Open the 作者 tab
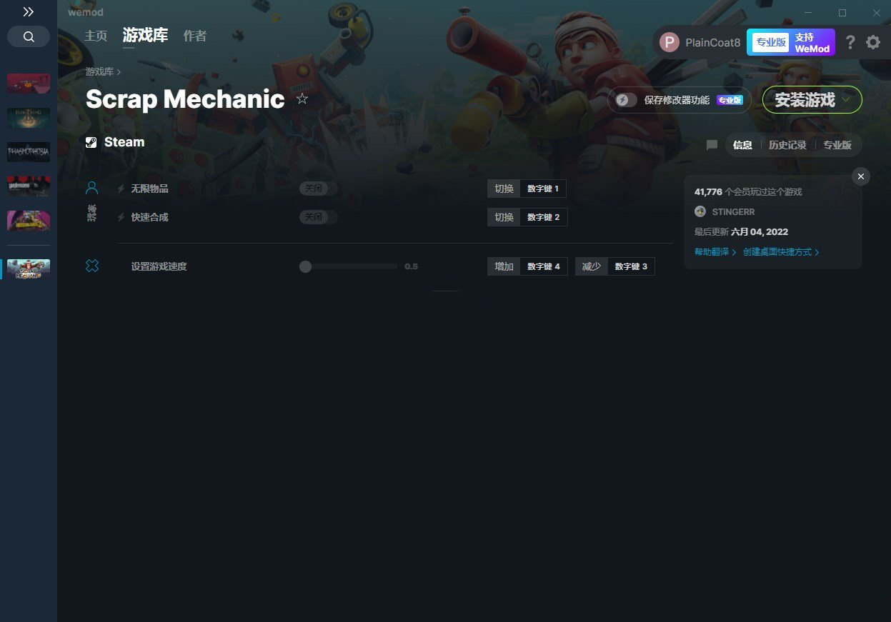This screenshot has width=891, height=622. (x=195, y=36)
